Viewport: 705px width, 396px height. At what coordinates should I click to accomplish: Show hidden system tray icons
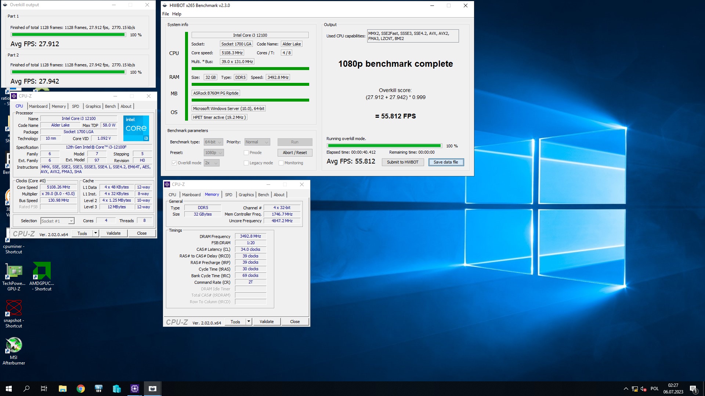point(626,389)
